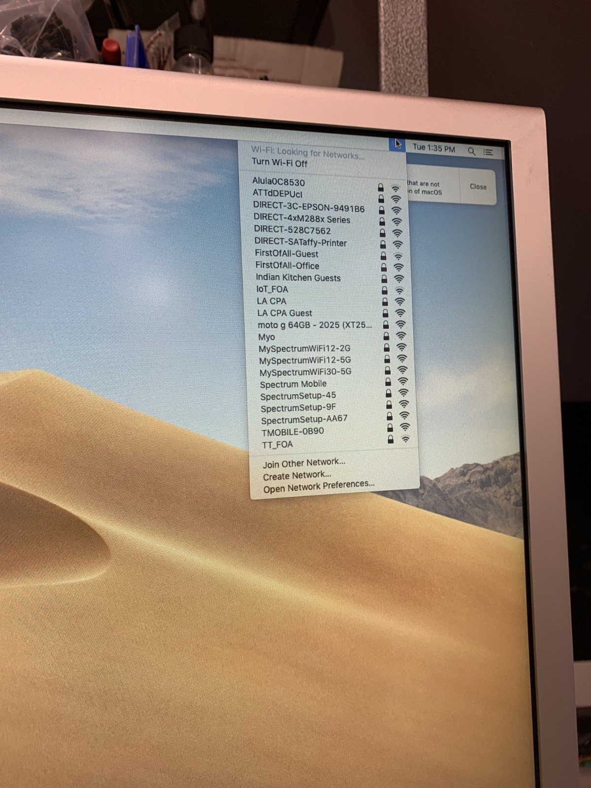591x788 pixels.
Task: Click signal strength icon beside Myo
Action: [401, 335]
